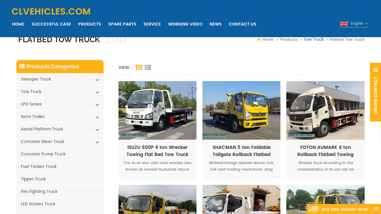Open the Working Video menu item
Viewport: 381px width, 214px height.
(185, 24)
